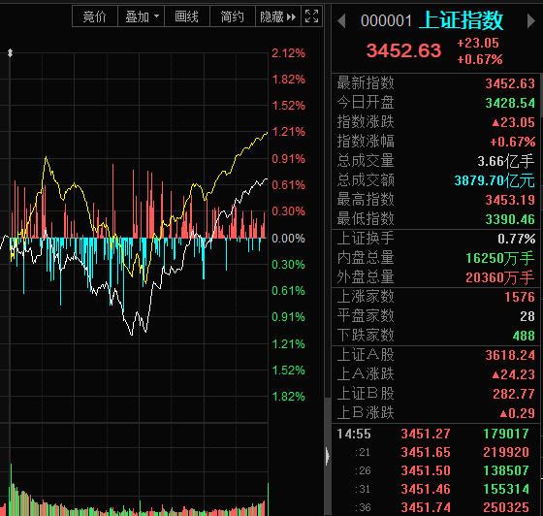Click the 下跌家数 value 488
Screen dimensions: 543x516
524,336
